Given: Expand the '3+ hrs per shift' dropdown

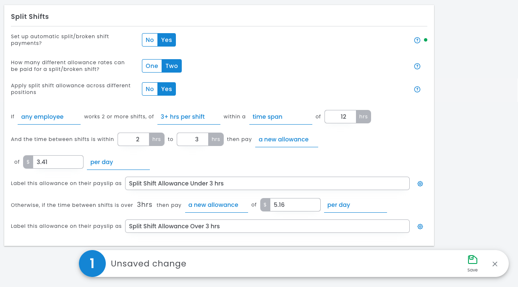Looking at the screenshot, I should [188, 117].
